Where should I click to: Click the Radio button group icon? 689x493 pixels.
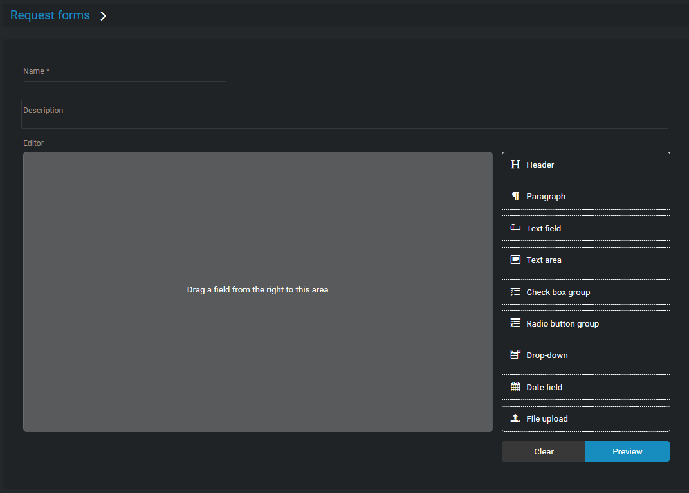tap(515, 323)
